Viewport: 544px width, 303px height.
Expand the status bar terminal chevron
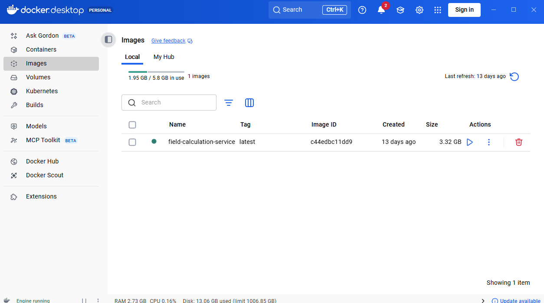483,300
